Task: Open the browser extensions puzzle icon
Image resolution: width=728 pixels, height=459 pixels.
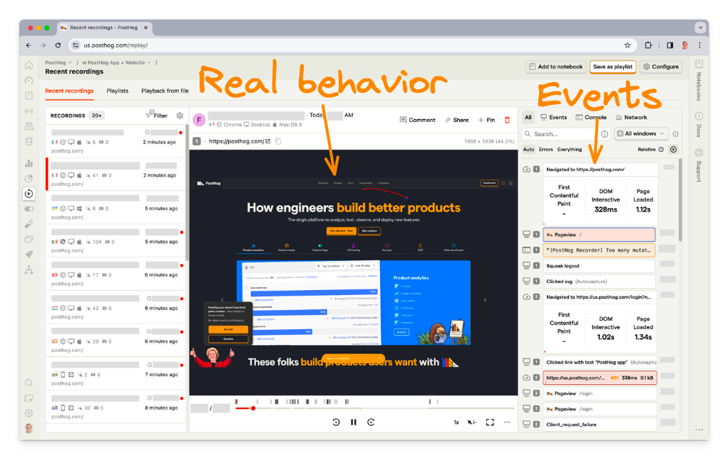Action: [648, 45]
